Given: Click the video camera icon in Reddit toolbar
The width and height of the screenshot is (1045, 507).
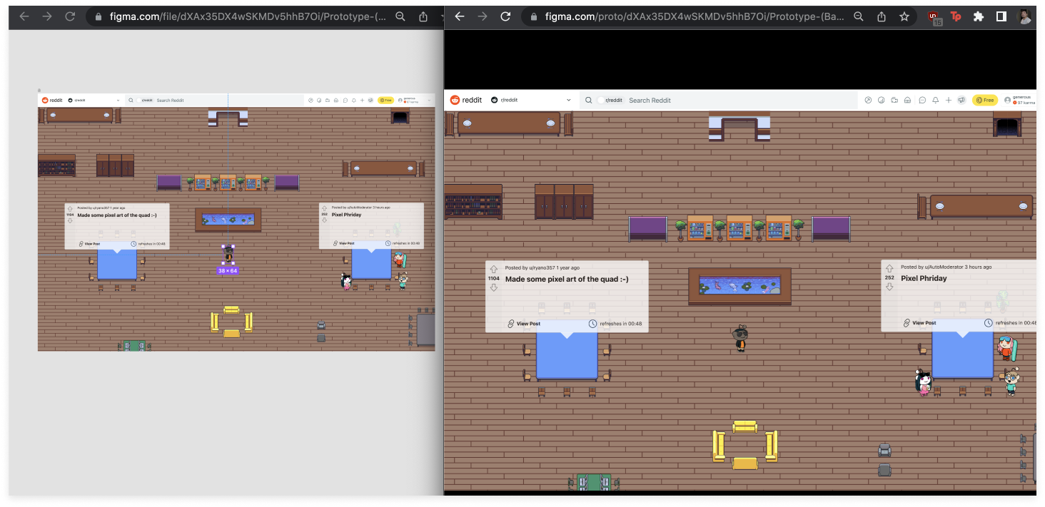Looking at the screenshot, I should [x=895, y=100].
